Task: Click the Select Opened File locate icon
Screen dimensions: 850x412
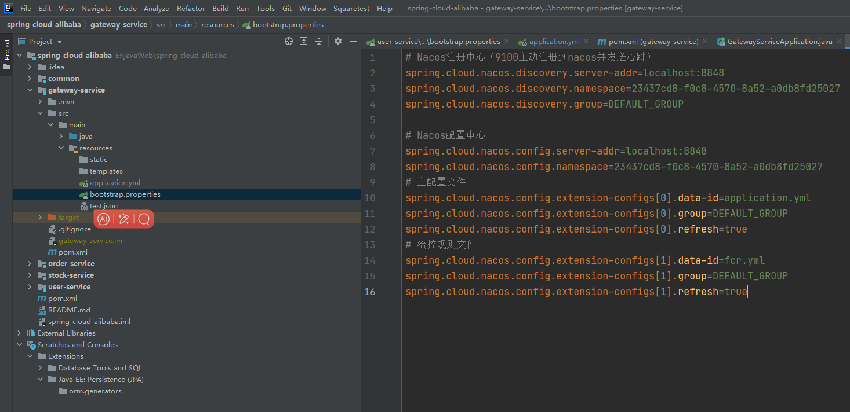Action: click(x=289, y=42)
